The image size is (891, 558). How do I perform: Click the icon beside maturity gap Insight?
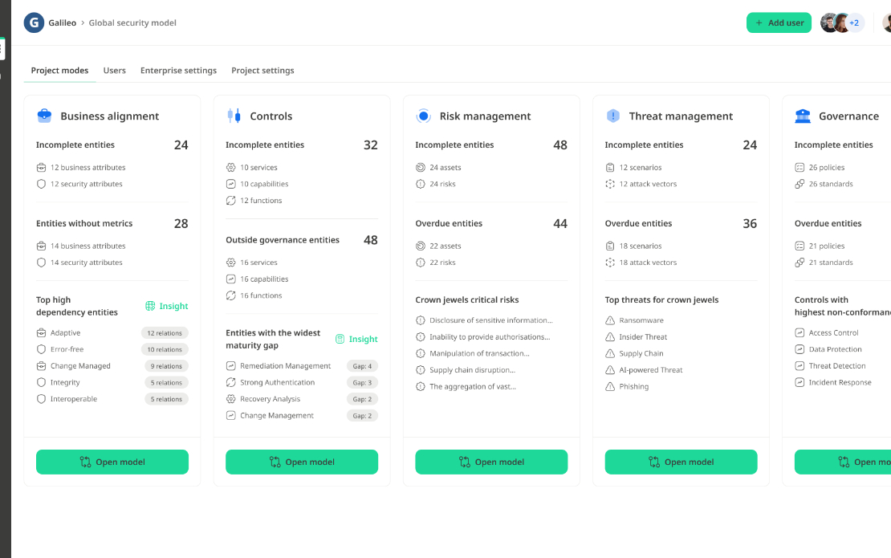pos(340,339)
